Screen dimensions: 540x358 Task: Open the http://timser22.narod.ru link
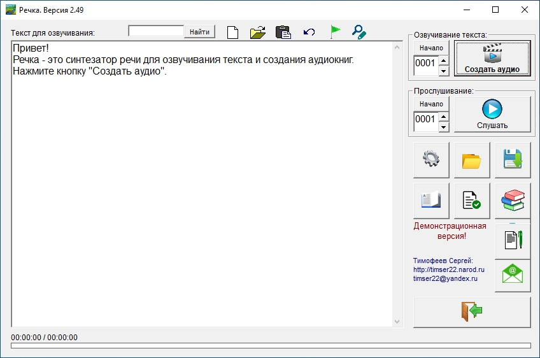449,269
